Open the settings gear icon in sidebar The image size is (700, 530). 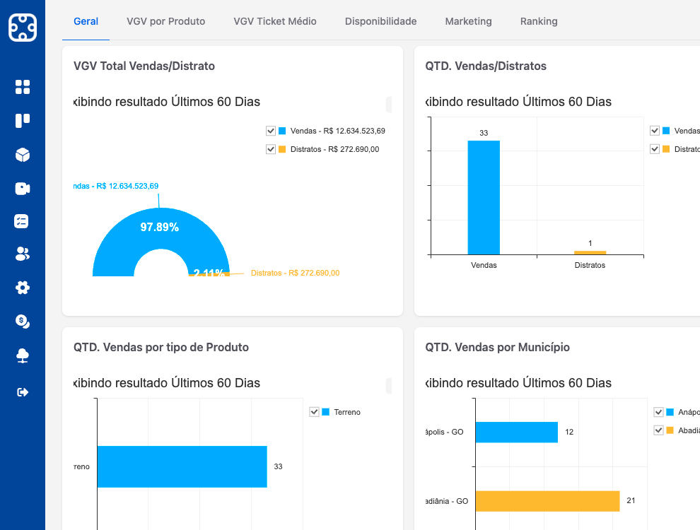pyautogui.click(x=23, y=288)
